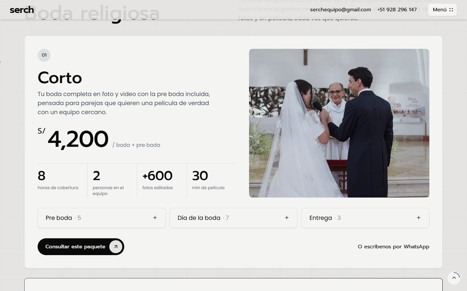The width and height of the screenshot is (467, 291).
Task: Click the Corto package heading
Action: (60, 78)
